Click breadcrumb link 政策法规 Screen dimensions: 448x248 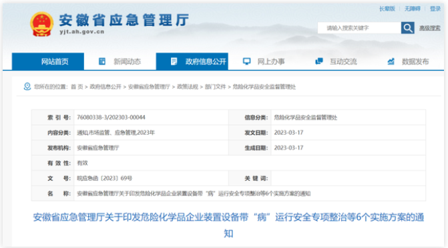[188, 87]
